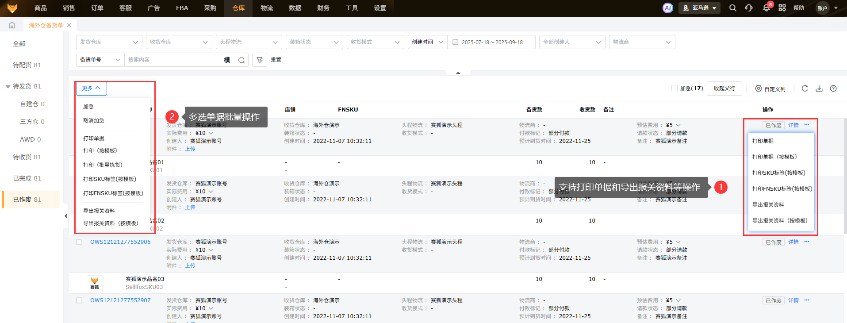Choose 导出报关资料 from the 更多 menu

click(99, 211)
